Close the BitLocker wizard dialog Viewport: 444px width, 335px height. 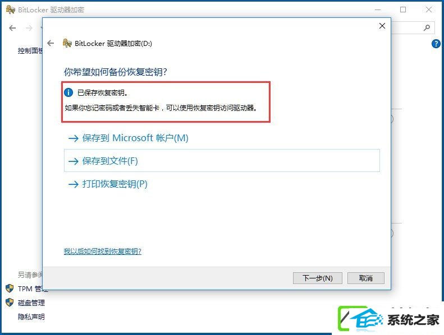(382, 26)
